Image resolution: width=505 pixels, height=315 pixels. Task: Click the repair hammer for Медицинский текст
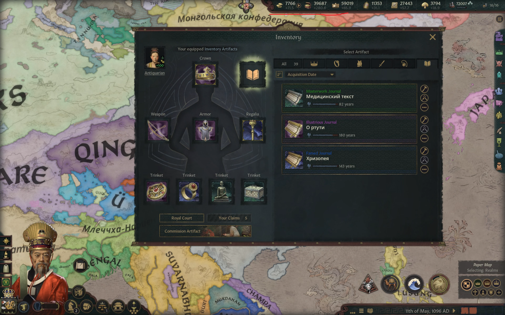[424, 89]
